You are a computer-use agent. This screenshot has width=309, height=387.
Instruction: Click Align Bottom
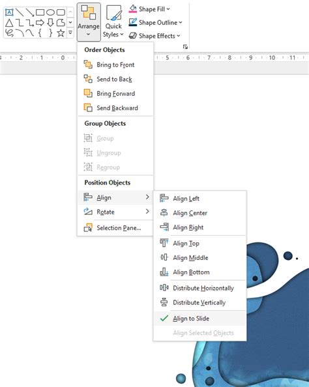click(200, 272)
